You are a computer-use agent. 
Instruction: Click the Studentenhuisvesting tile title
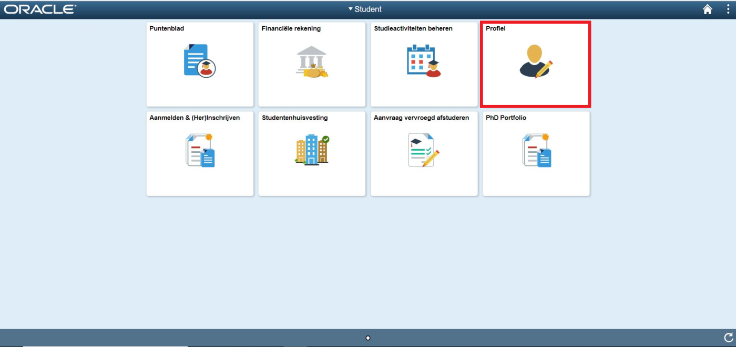tap(294, 118)
